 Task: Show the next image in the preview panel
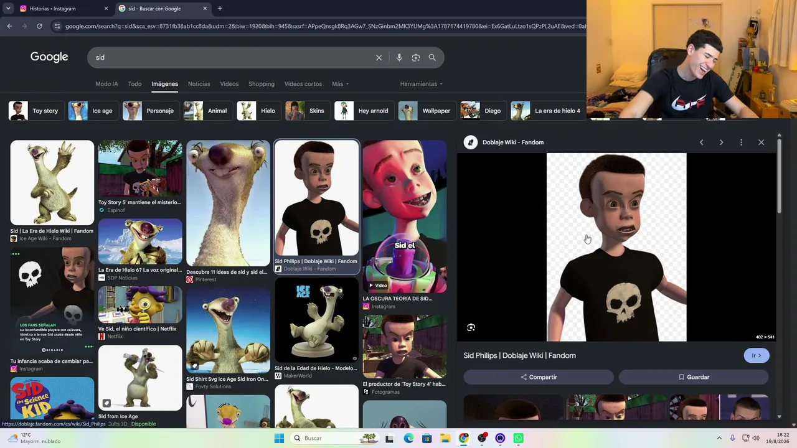pos(721,142)
